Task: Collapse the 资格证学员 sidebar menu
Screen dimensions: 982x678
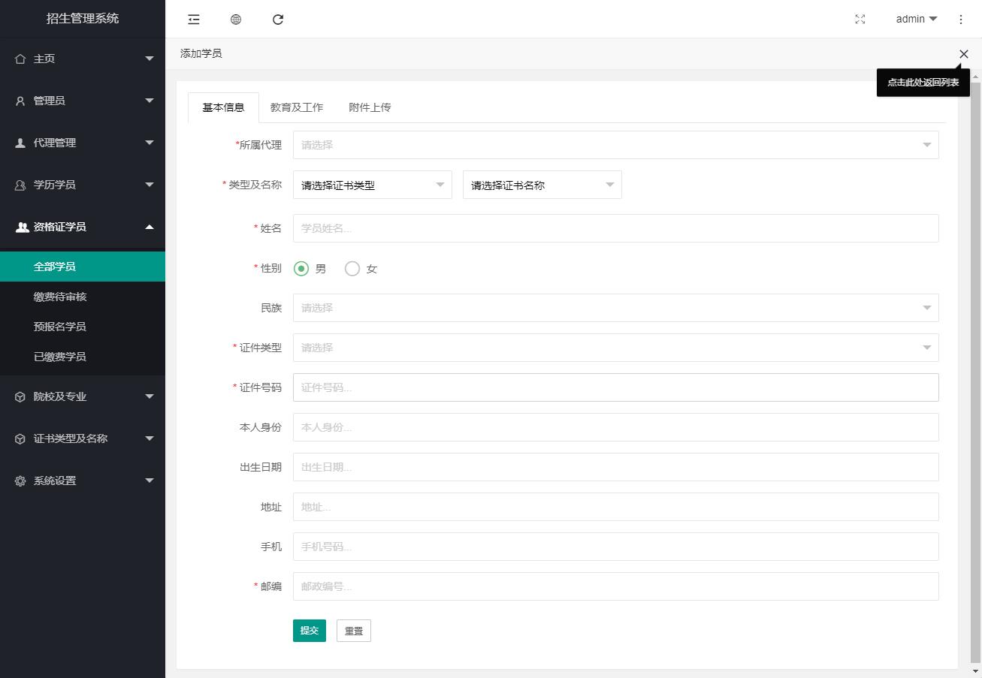Action: point(149,227)
